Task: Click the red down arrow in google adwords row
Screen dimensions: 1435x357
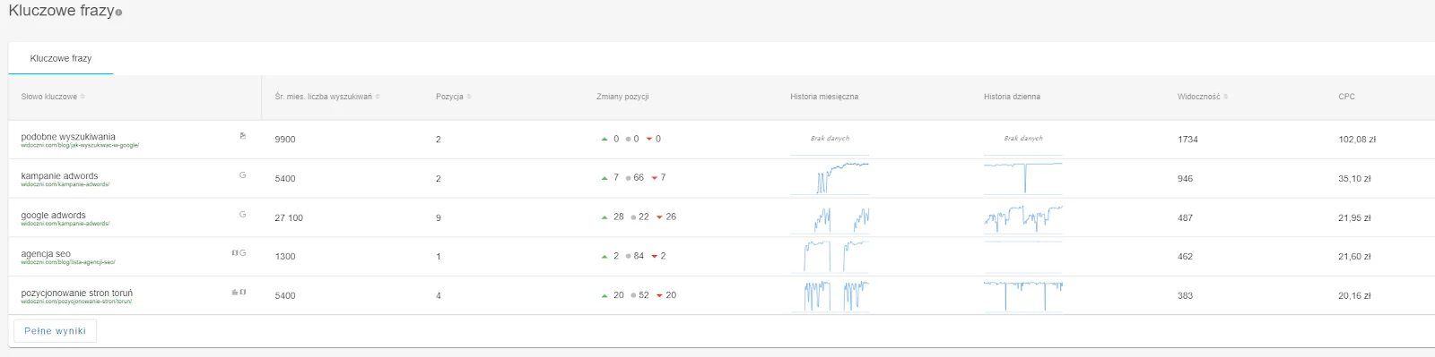Action: click(659, 217)
